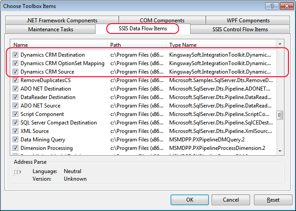Click the Address Parse component icon
The width and height of the screenshot is (296, 211).
(x=17, y=172)
